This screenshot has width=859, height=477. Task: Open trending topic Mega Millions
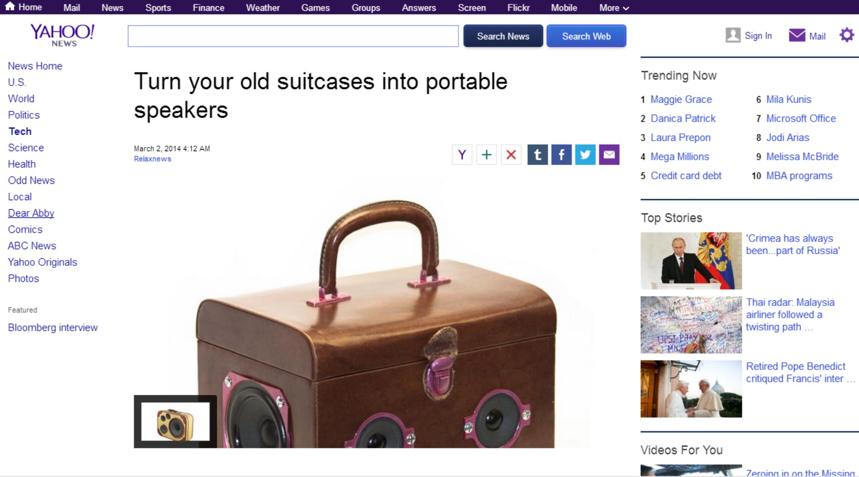(x=680, y=157)
